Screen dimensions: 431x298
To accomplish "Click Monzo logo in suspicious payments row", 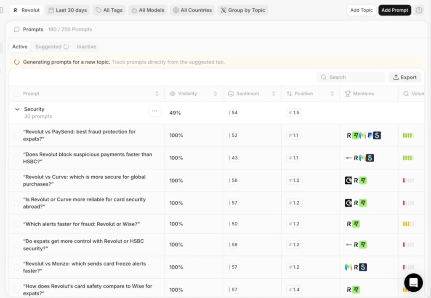I will point(362,158).
